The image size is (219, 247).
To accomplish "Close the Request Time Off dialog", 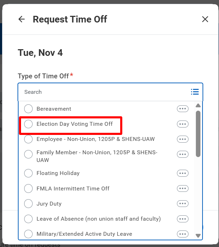I will [205, 19].
